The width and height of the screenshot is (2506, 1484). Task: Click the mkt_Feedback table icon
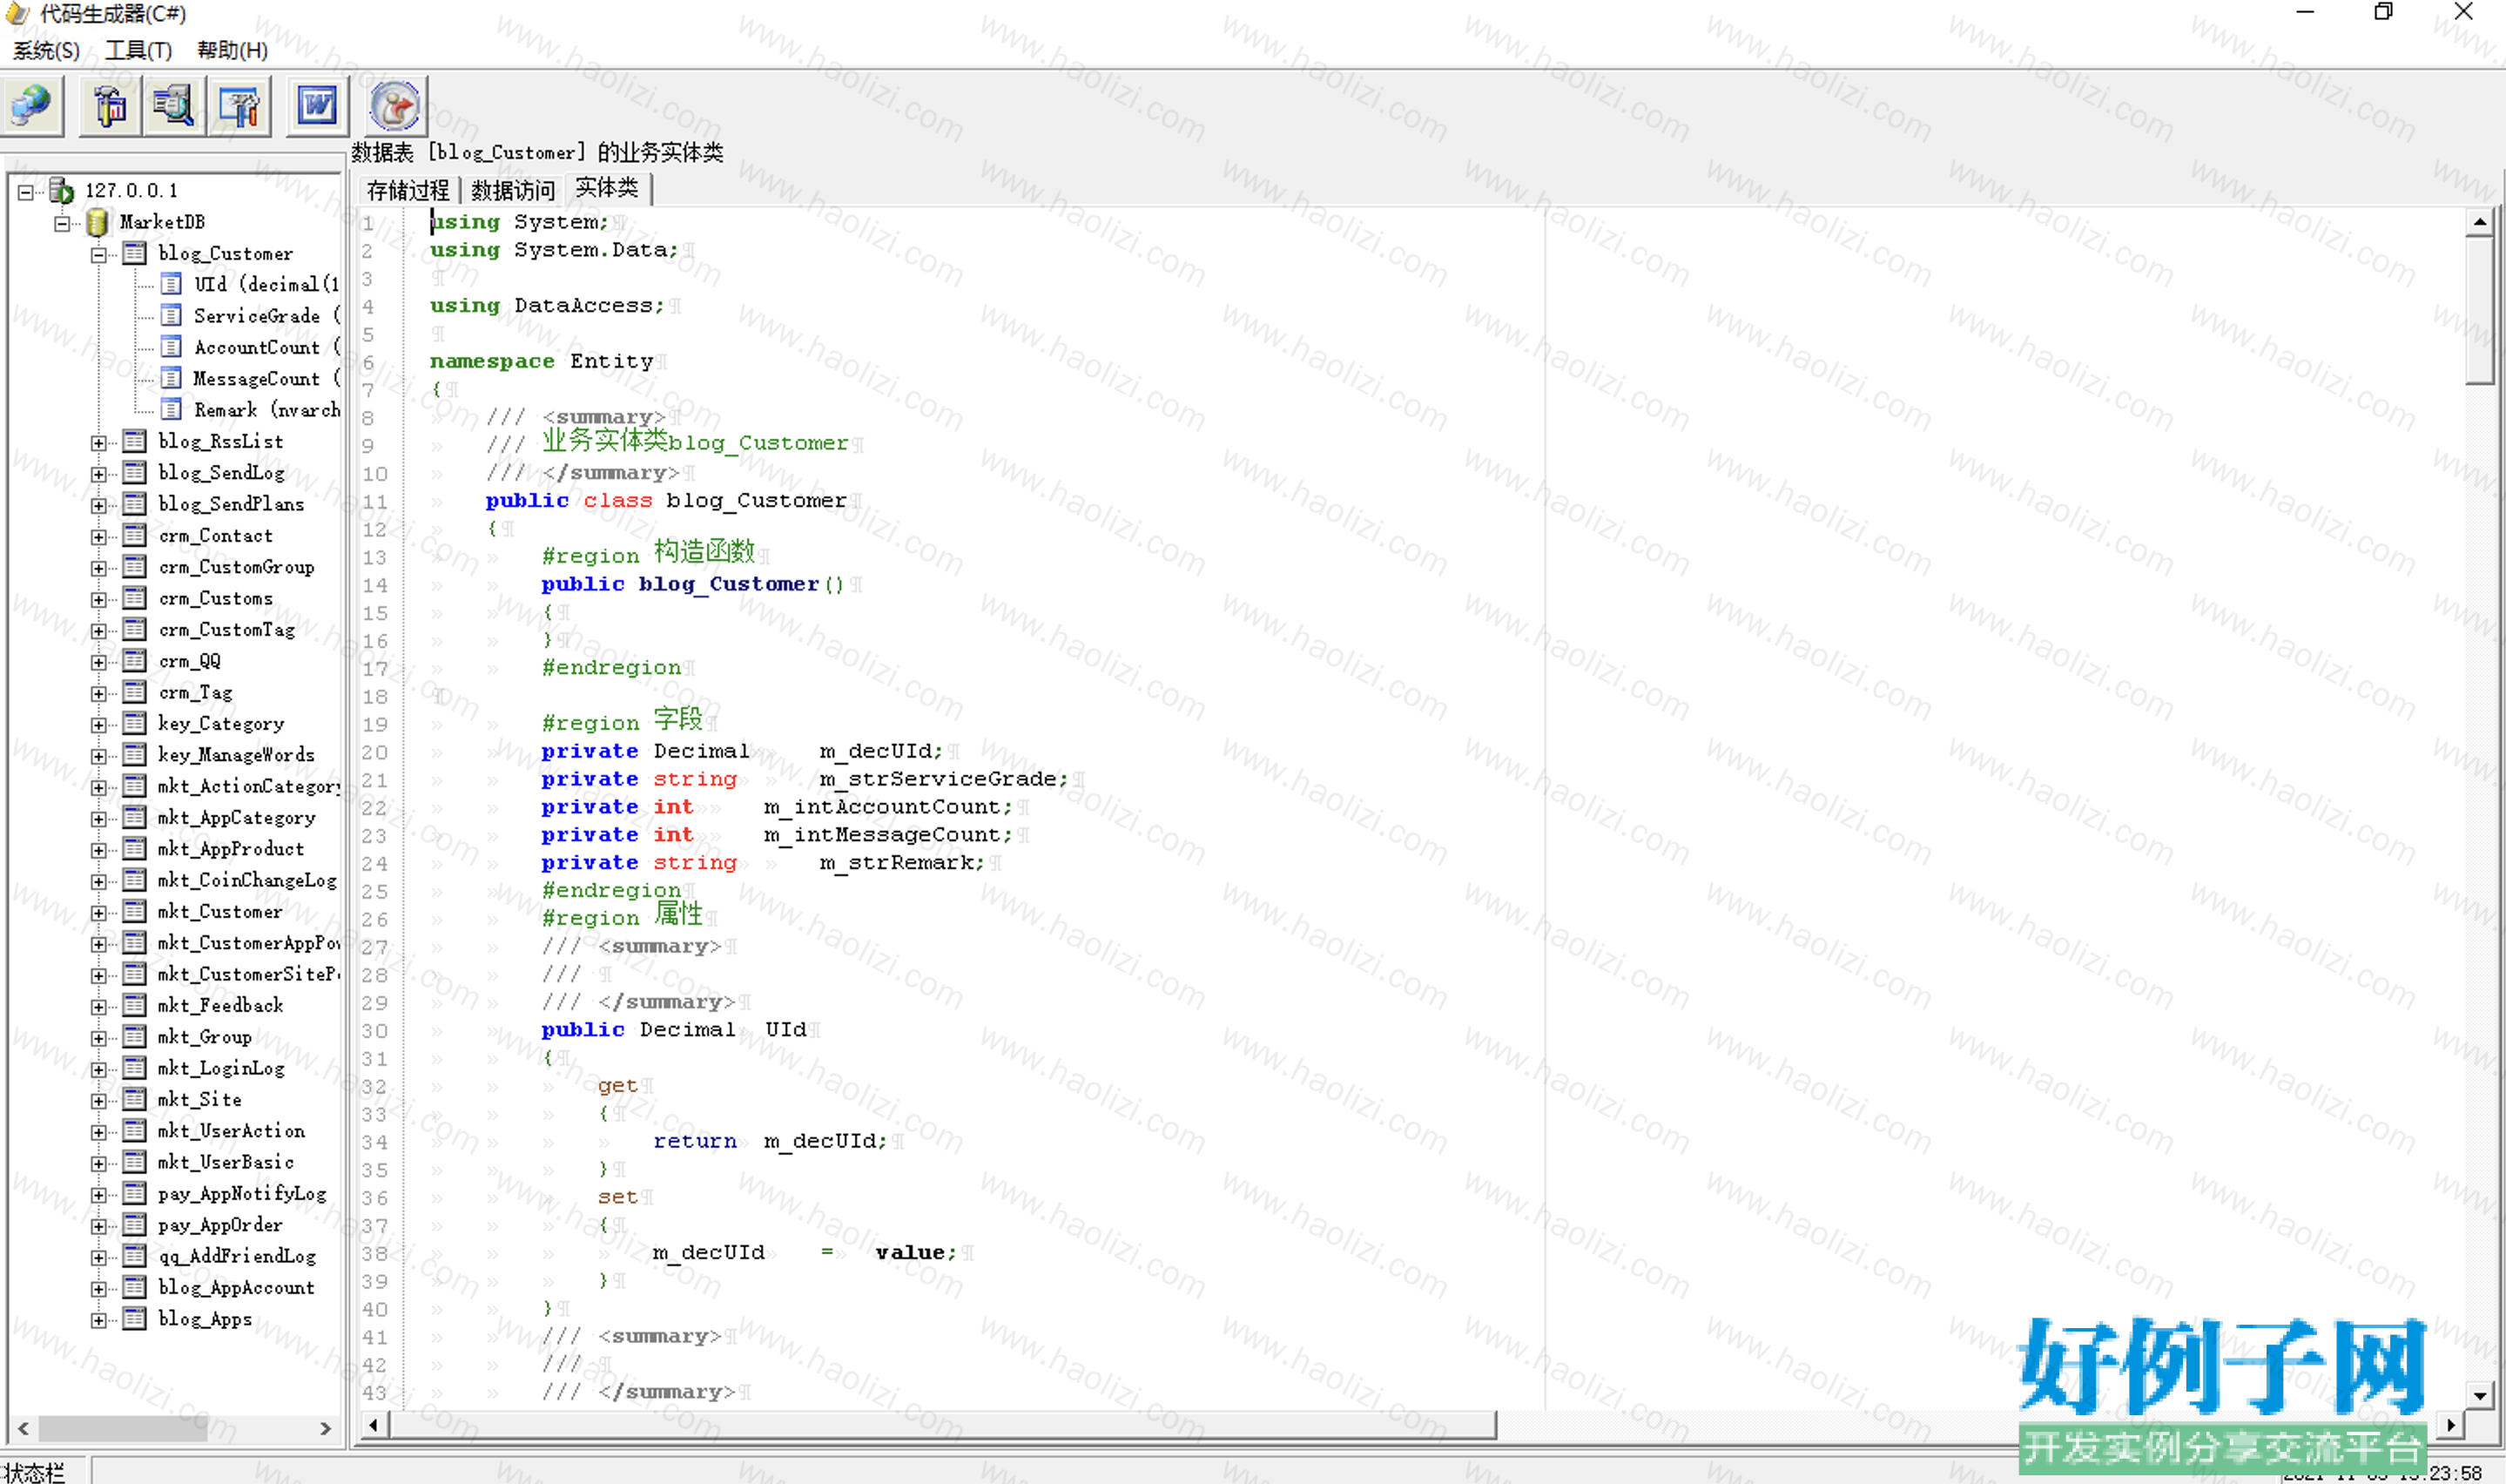point(135,1005)
